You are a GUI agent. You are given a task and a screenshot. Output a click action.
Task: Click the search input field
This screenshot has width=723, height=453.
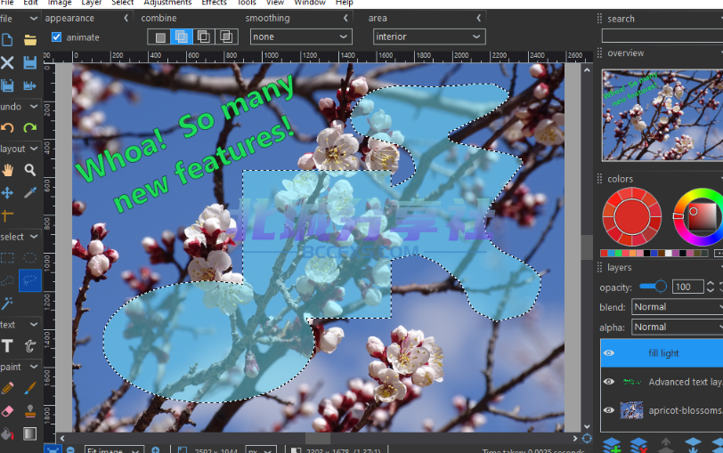[662, 36]
